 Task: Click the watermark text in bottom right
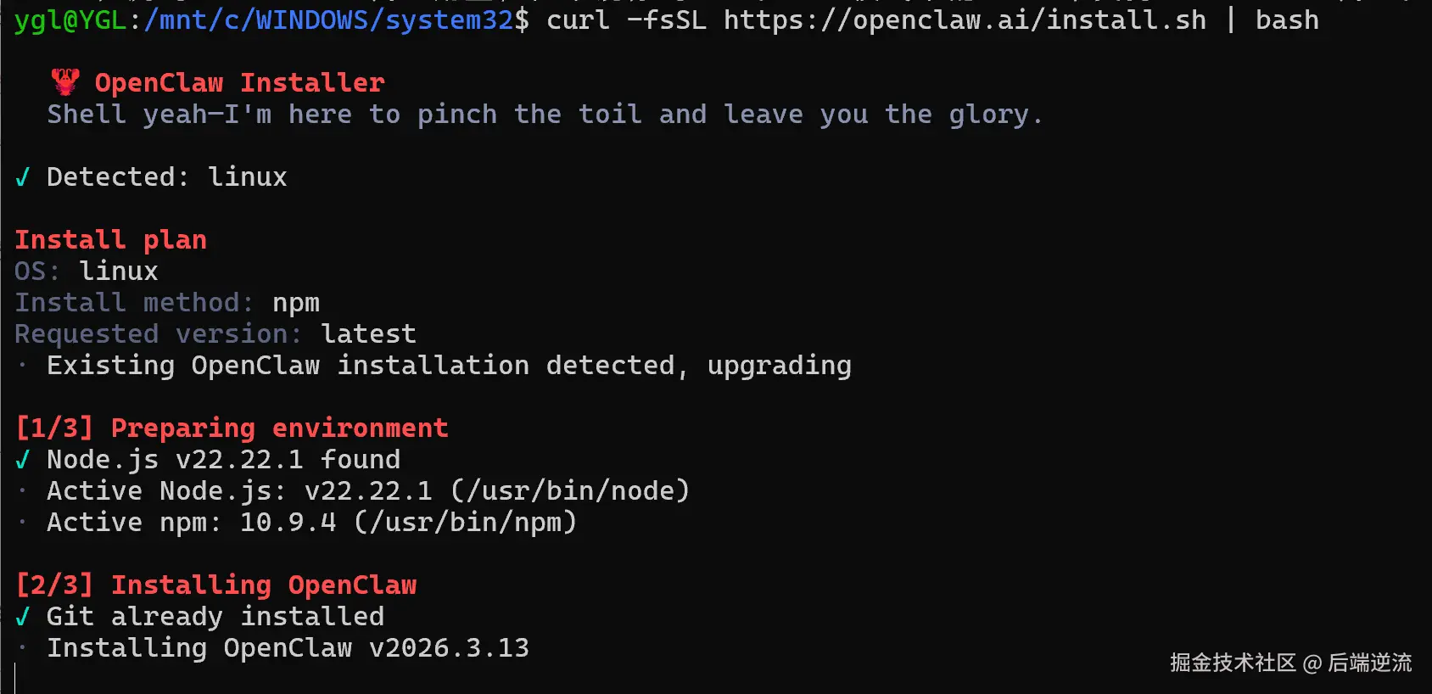click(x=1290, y=663)
